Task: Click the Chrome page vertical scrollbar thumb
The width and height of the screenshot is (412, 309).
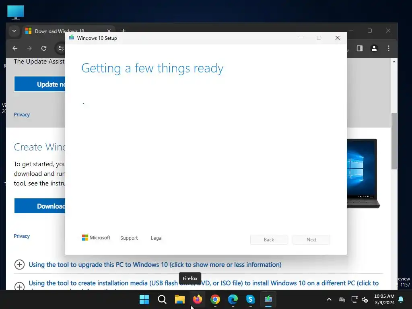Action: click(394, 141)
